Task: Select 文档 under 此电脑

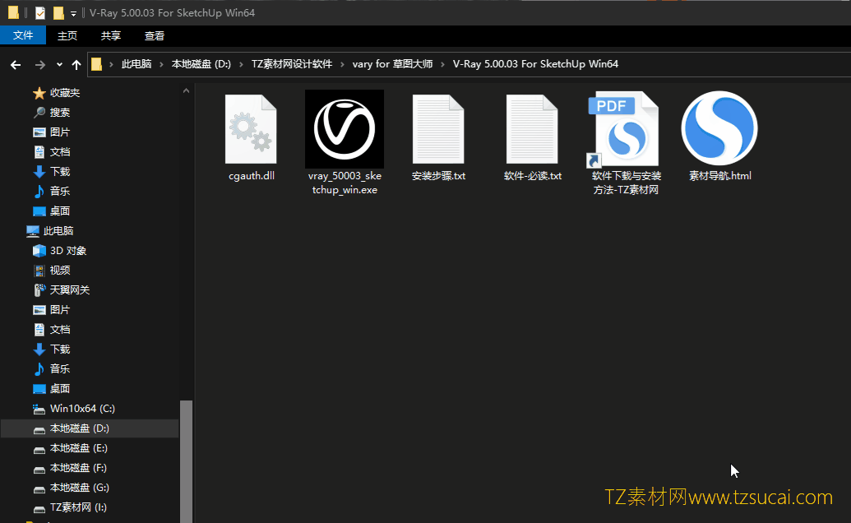Action: point(60,329)
